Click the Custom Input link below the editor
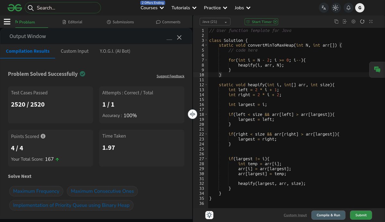Screen dimensions: 385x222 pyautogui.click(x=295, y=215)
